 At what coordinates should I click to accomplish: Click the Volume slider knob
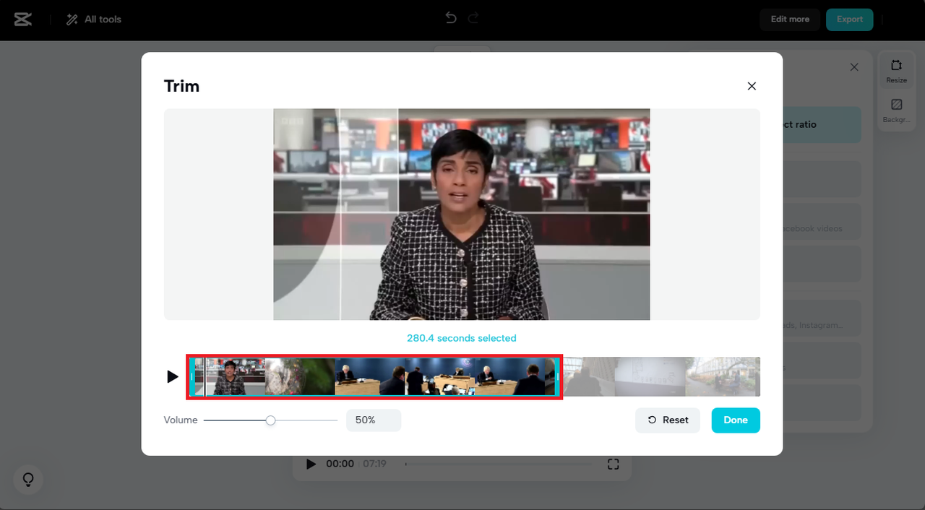270,420
